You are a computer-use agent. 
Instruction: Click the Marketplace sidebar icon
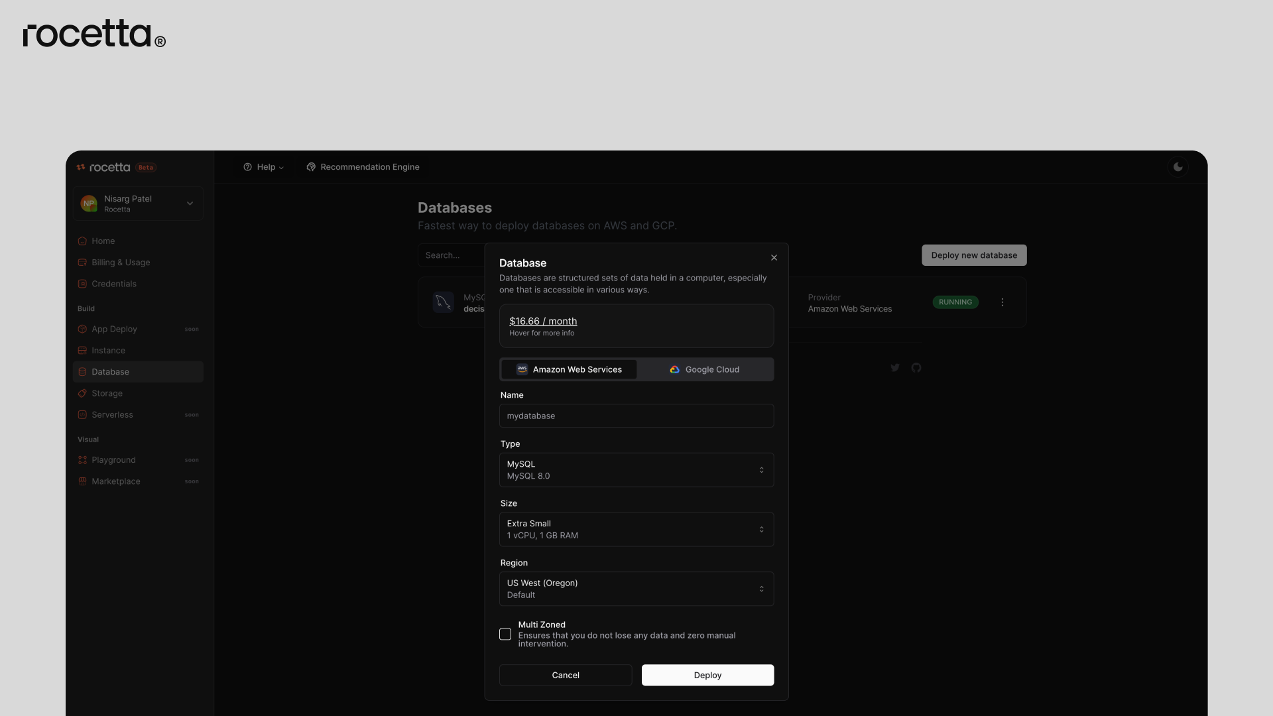click(x=82, y=481)
